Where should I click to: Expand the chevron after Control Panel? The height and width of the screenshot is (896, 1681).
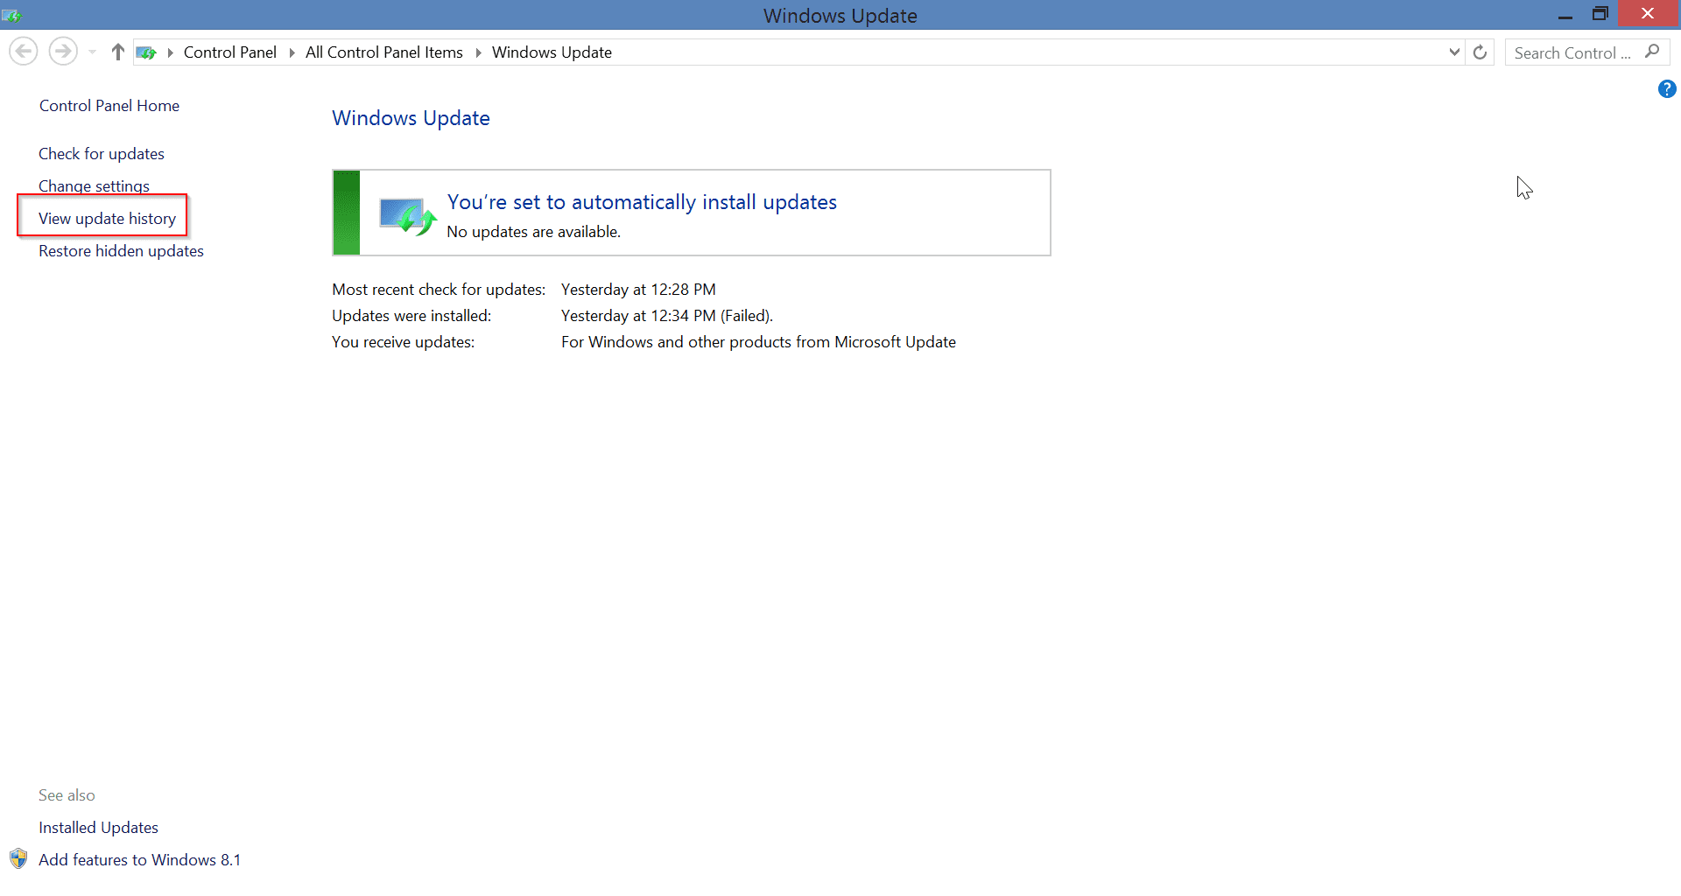click(x=292, y=52)
